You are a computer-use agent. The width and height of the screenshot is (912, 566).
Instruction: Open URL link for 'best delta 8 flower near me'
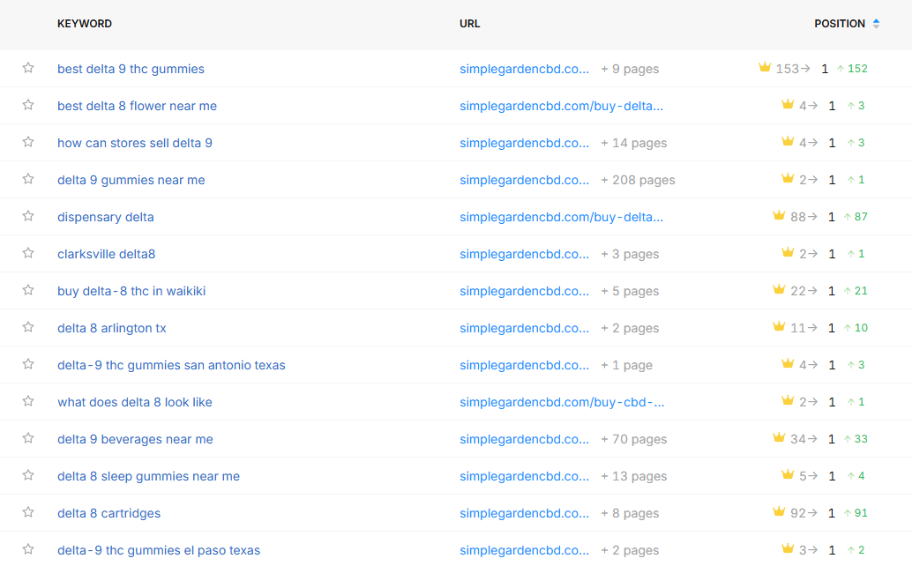(561, 106)
